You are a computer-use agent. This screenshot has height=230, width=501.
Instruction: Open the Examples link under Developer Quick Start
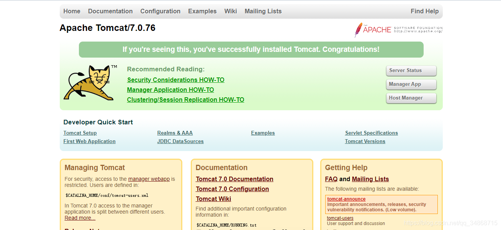click(x=263, y=133)
